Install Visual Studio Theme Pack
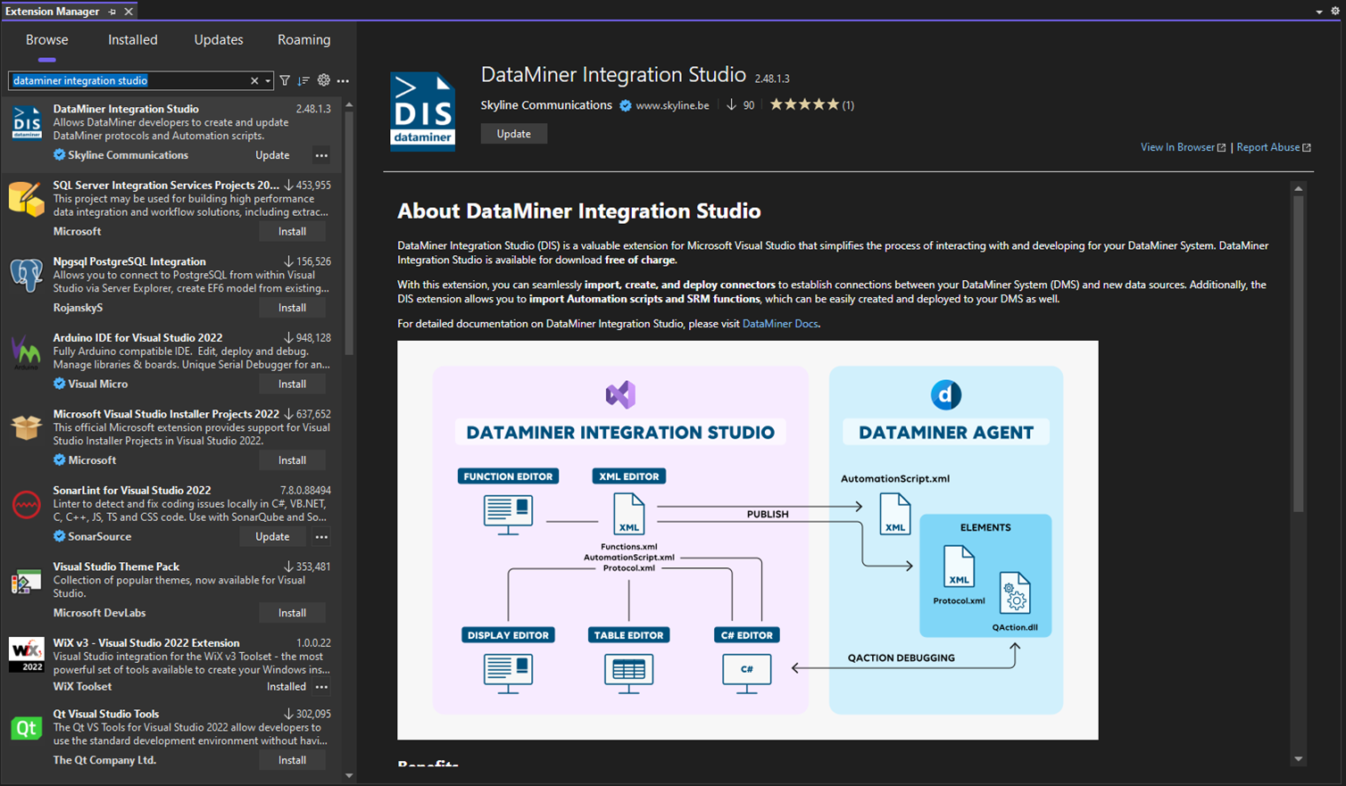Image resolution: width=1346 pixels, height=786 pixels. (292, 613)
